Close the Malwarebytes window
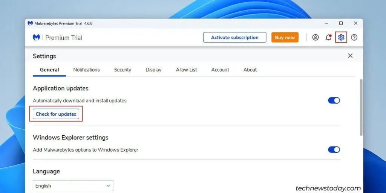Image resolution: width=386 pixels, height=193 pixels. [x=355, y=23]
